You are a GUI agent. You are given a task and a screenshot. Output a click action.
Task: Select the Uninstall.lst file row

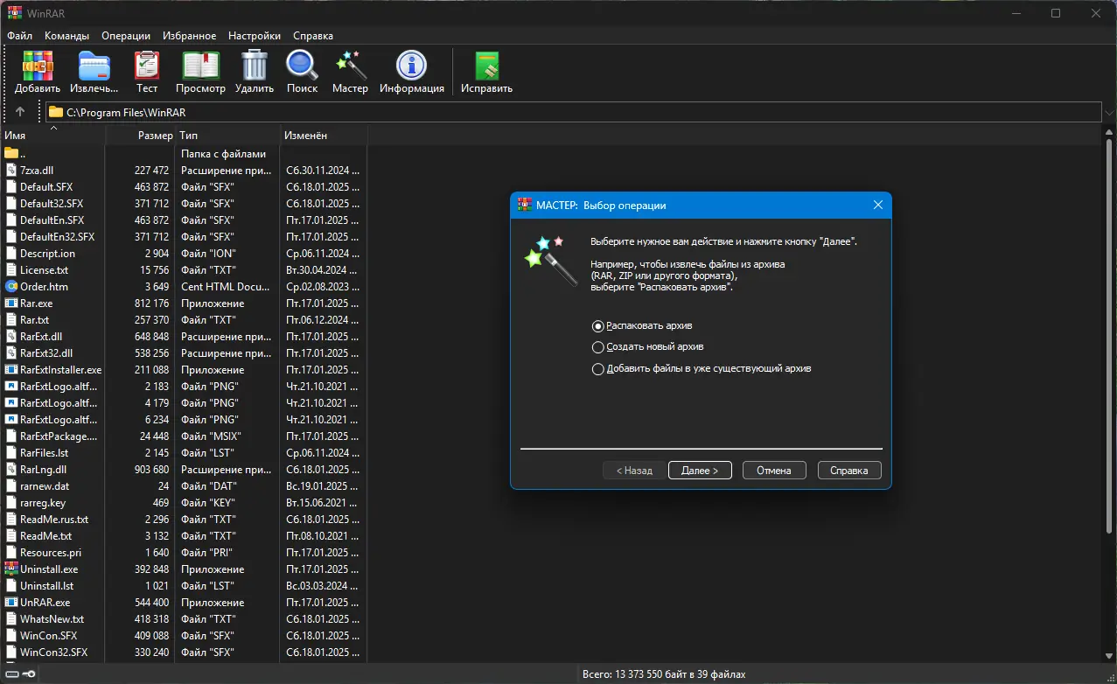[x=184, y=586]
